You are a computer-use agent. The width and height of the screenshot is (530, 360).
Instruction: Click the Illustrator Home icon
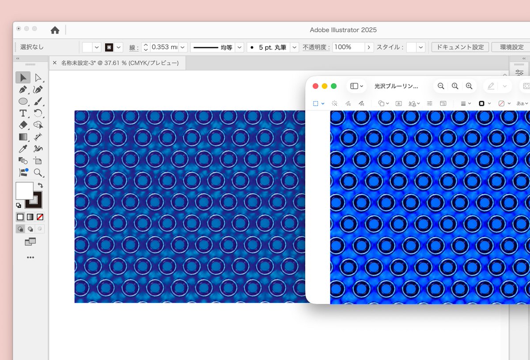(55, 30)
